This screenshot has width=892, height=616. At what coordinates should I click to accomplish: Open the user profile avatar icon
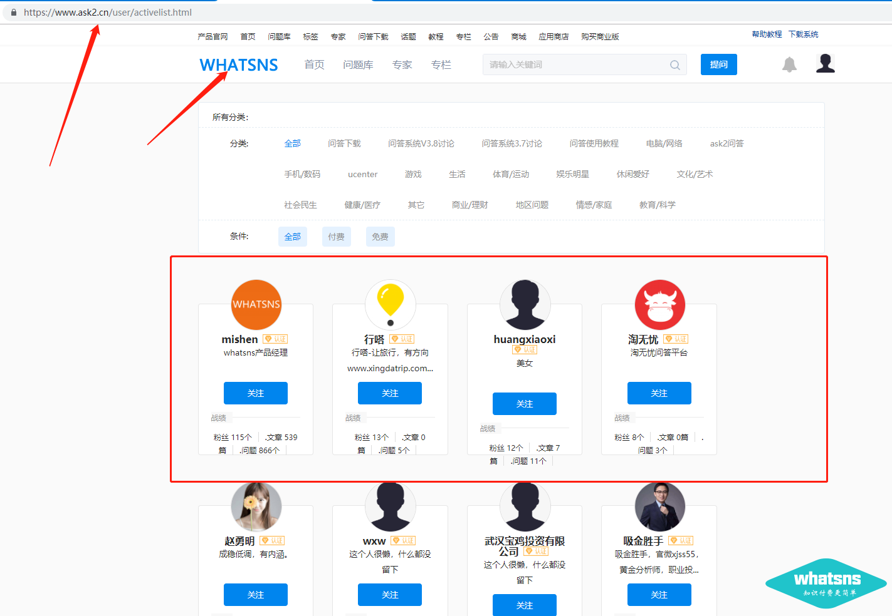coord(825,63)
